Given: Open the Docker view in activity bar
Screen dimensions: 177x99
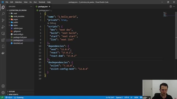Looking at the screenshot, I should [x=3, y=53].
